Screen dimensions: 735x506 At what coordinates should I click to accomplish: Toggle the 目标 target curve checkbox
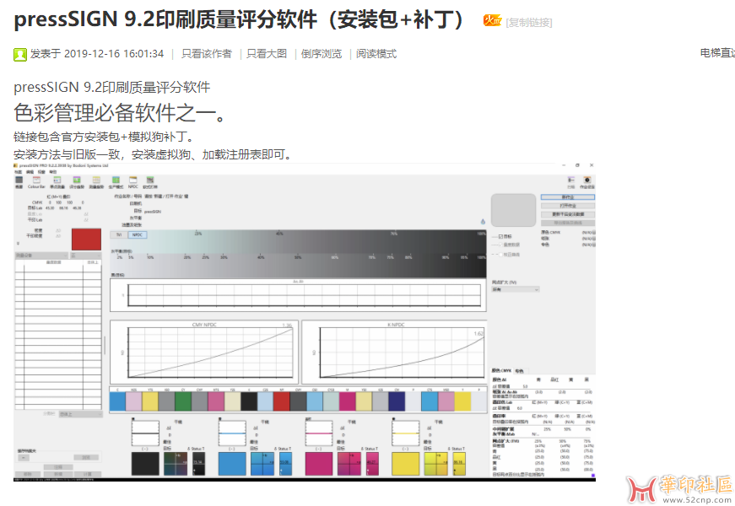pyautogui.click(x=500, y=237)
